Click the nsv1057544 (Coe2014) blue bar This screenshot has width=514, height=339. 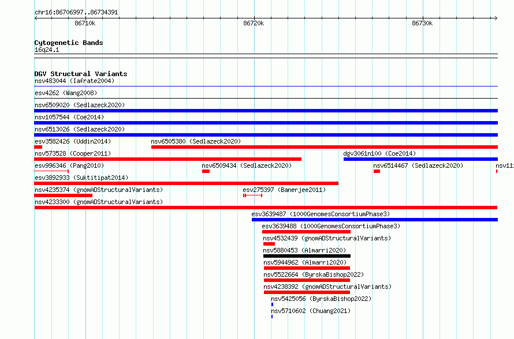pyautogui.click(x=266, y=123)
